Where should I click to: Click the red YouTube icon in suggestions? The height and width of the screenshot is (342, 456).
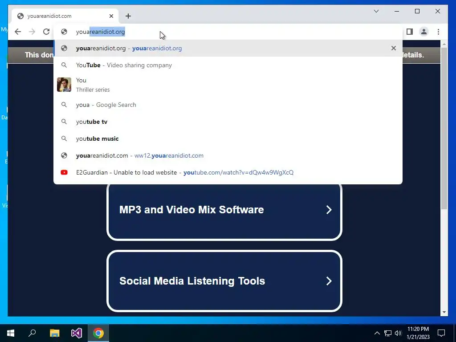[x=64, y=172]
